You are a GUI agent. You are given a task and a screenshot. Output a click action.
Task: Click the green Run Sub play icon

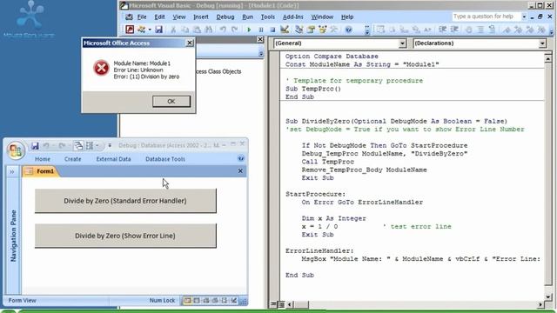(249, 30)
